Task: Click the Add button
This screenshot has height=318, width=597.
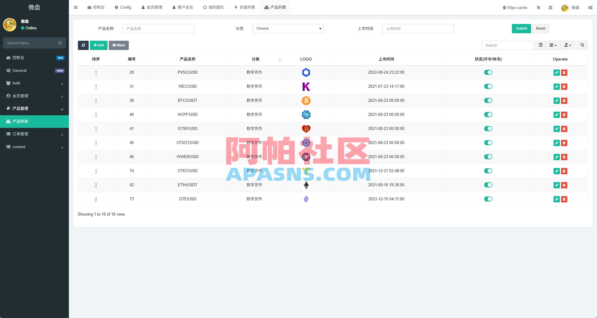Action: point(99,45)
